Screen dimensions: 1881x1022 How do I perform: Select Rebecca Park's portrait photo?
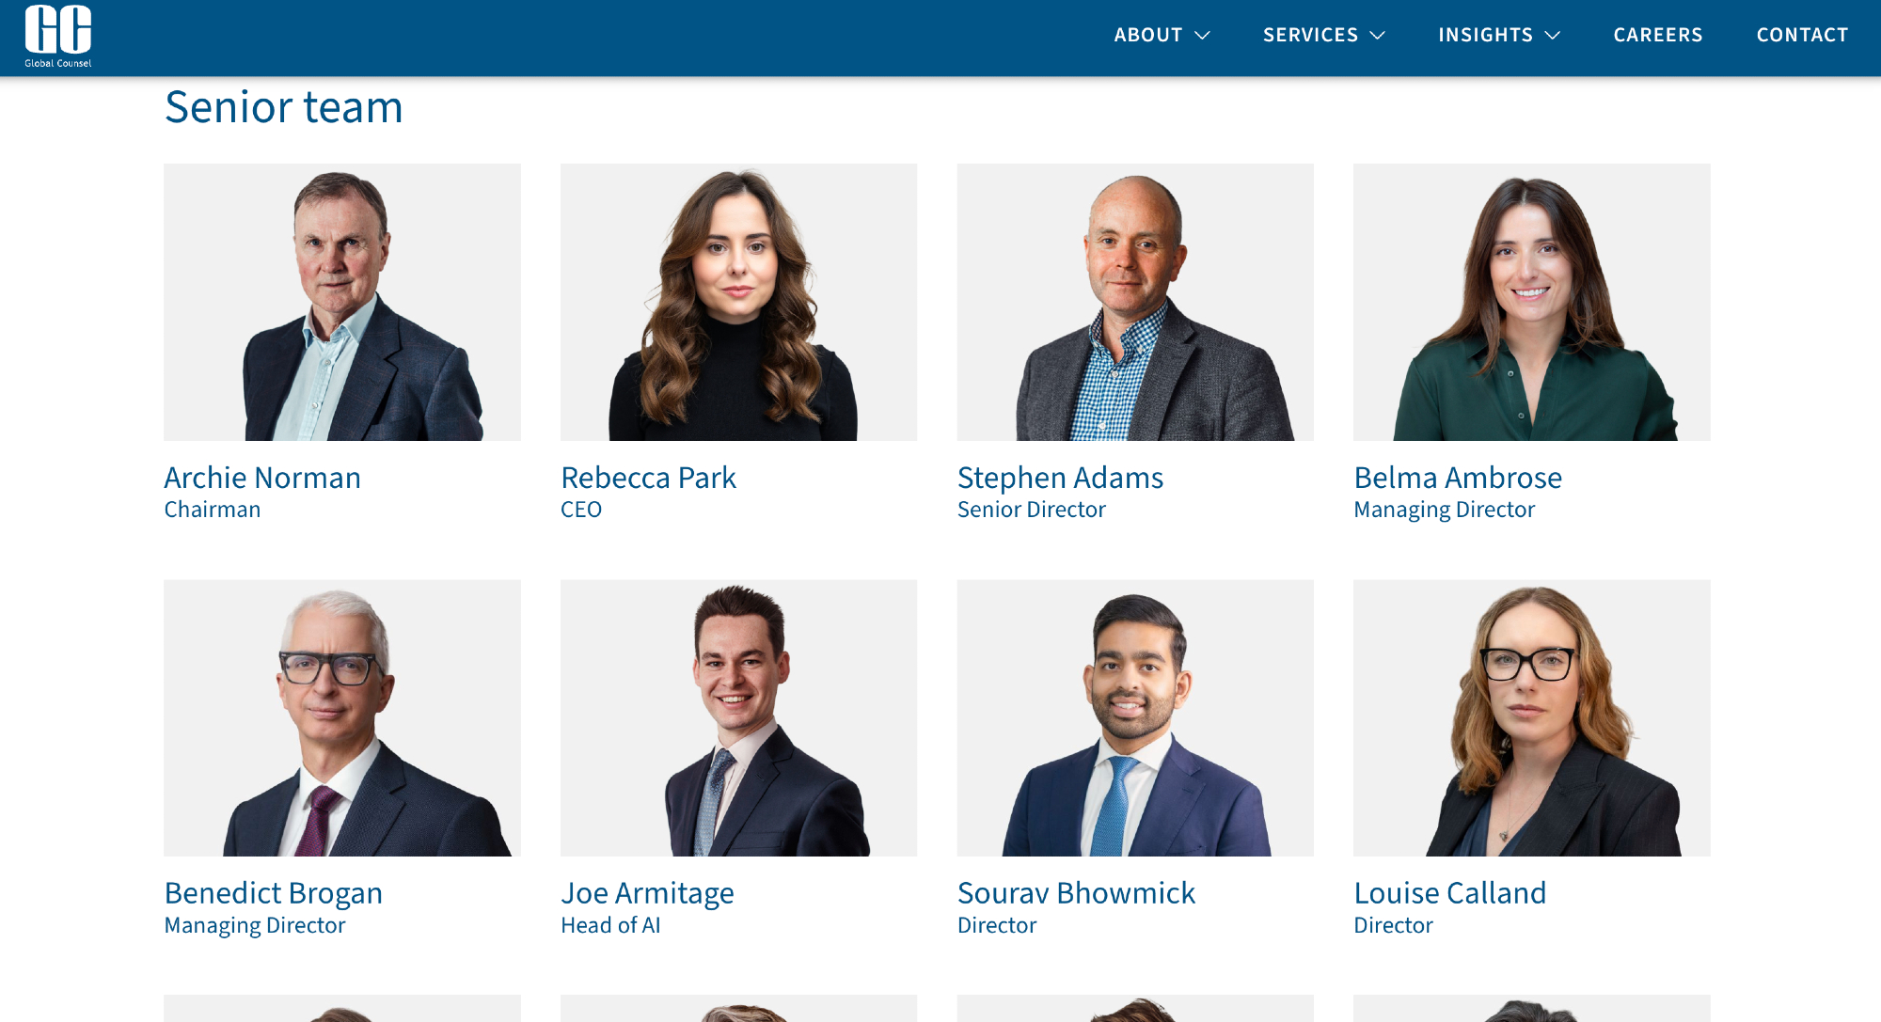pyautogui.click(x=738, y=302)
